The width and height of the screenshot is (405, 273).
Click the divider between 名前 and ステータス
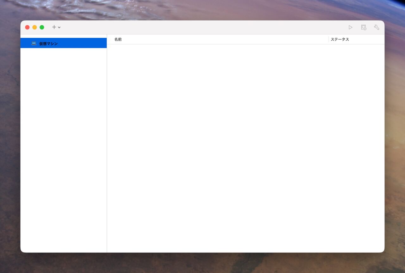(329, 40)
